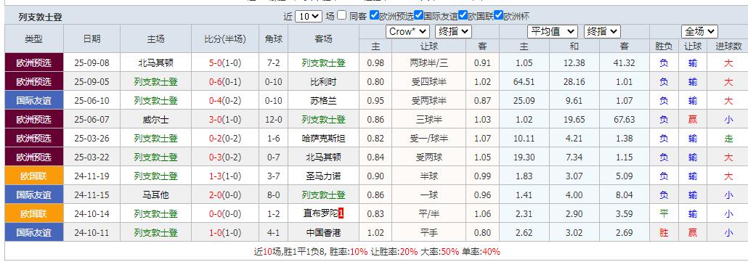This screenshot has height=262, width=748.
Task: Click the 日期 column header
Action: coord(92,39)
